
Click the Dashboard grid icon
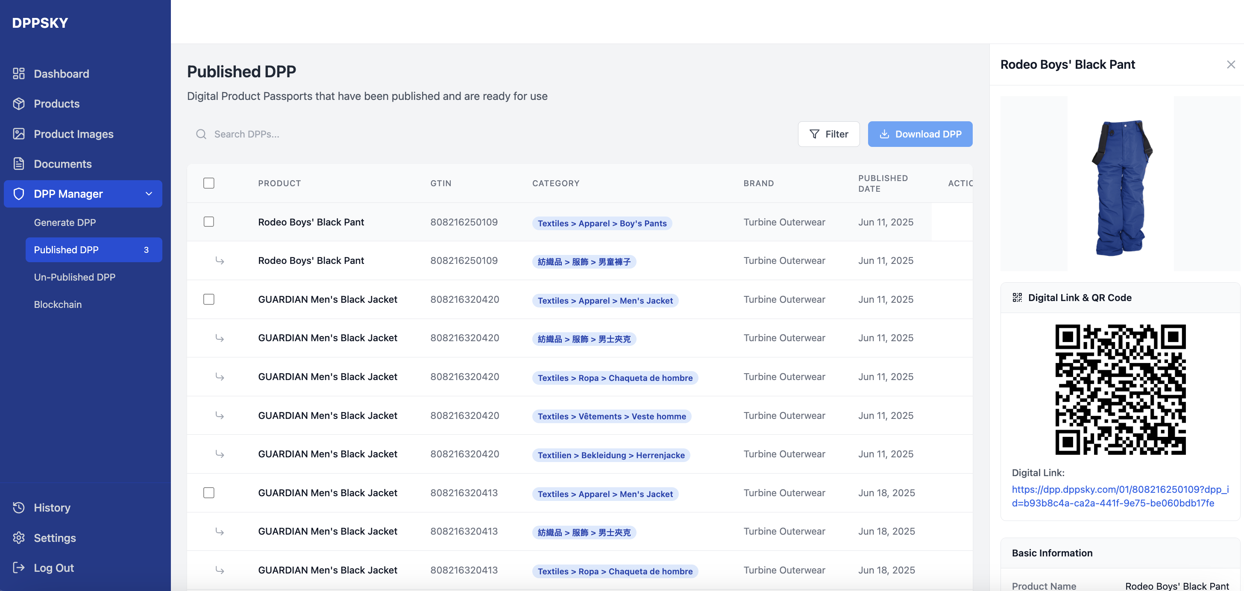[19, 73]
